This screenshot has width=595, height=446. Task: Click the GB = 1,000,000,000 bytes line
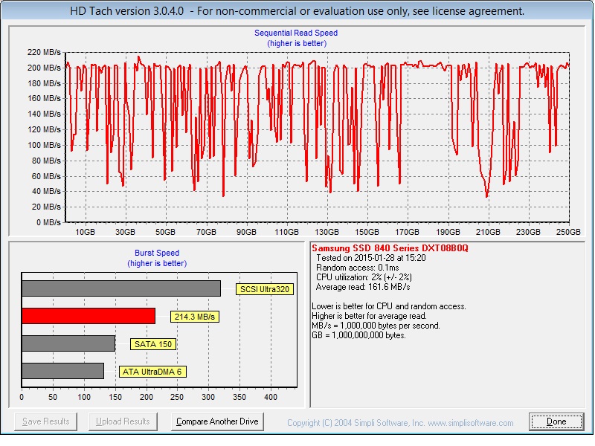coord(358,335)
